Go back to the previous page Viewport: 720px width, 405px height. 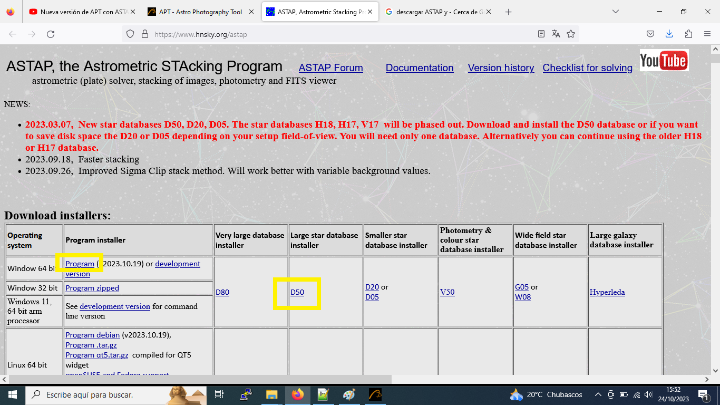coord(13,34)
